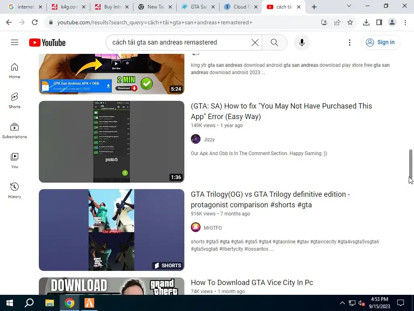Open the DOWNLOAD Vice City thumbnail
Screen dimensions: 414x311
click(112, 286)
